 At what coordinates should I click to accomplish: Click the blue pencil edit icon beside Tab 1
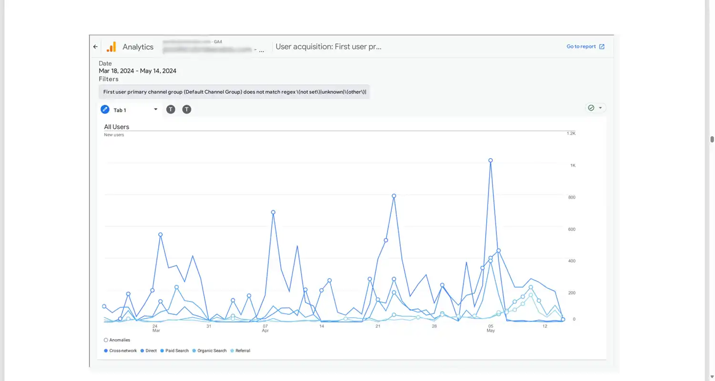105,109
